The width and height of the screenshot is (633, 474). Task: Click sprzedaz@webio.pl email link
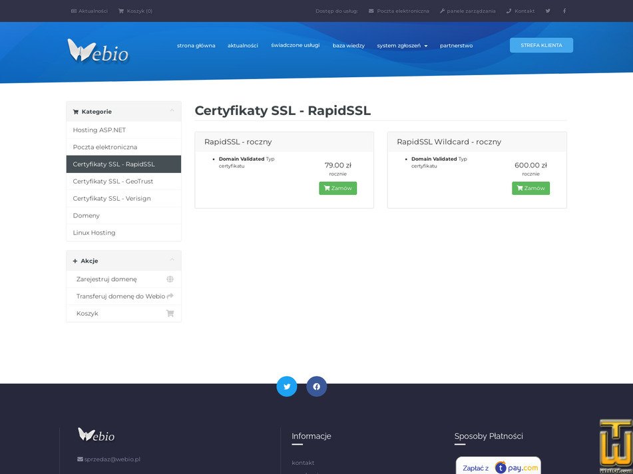coord(109,459)
